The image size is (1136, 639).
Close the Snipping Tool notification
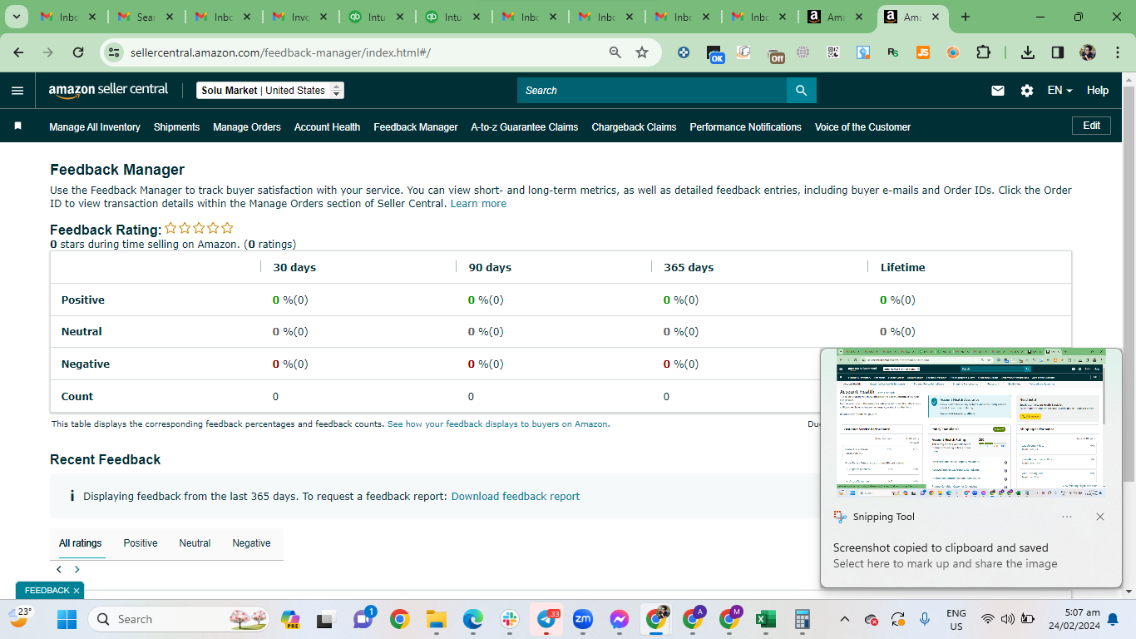1100,517
